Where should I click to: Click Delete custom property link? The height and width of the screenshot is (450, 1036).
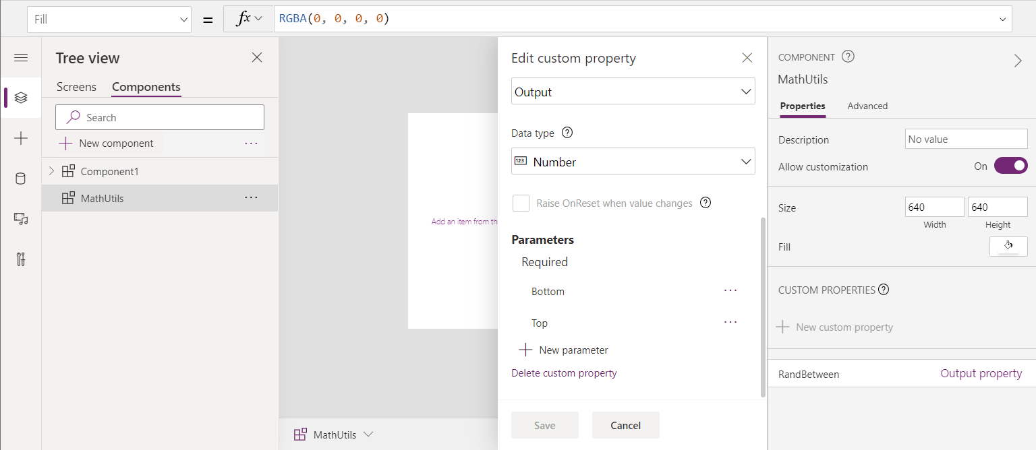pos(564,373)
